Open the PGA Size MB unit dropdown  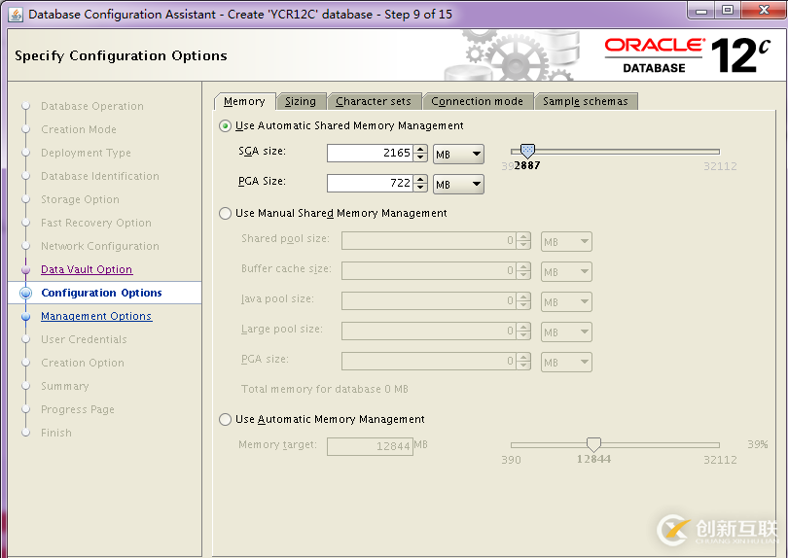pyautogui.click(x=458, y=185)
